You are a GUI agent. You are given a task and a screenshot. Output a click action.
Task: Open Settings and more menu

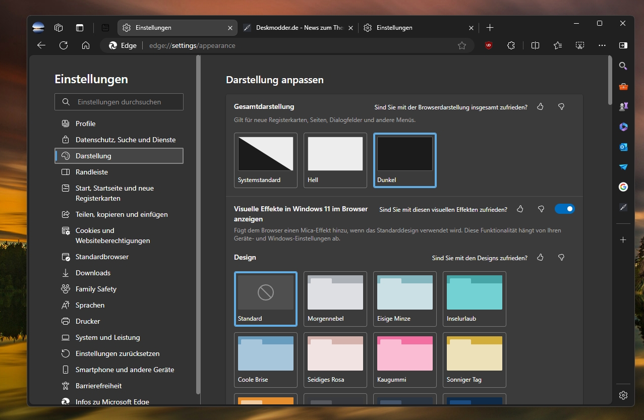(602, 45)
